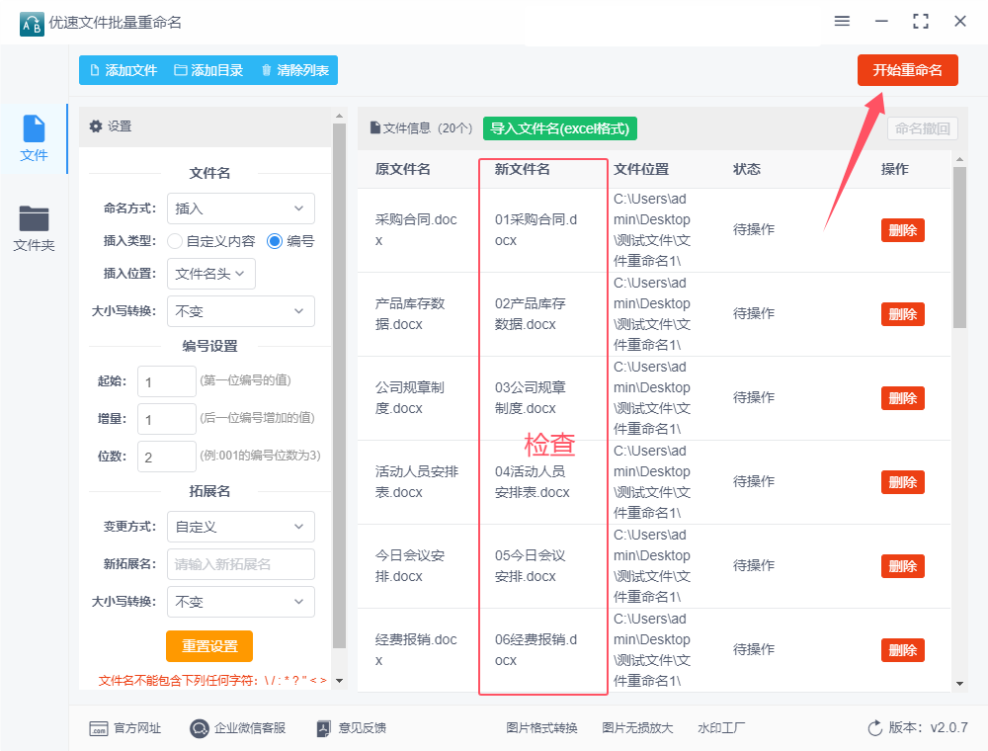Click new name 05今日会议安排.docx cell
The height and width of the screenshot is (751, 988).
(x=531, y=566)
